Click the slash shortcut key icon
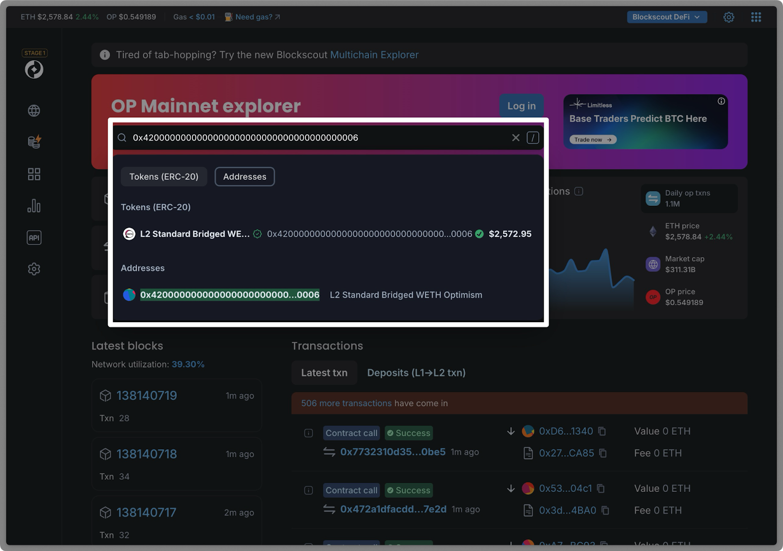The height and width of the screenshot is (551, 783). click(533, 138)
